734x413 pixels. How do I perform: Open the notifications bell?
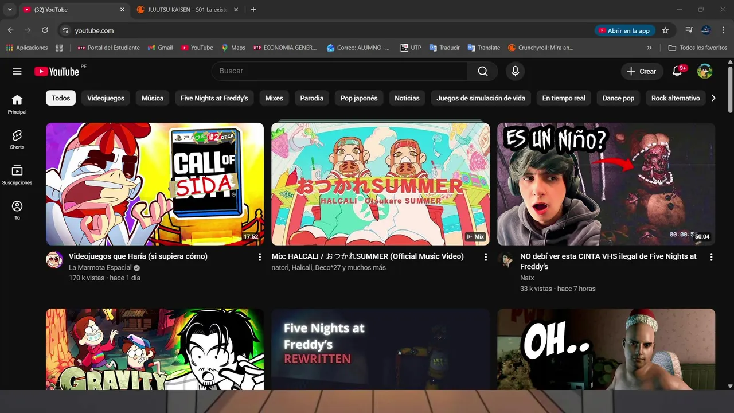point(677,71)
